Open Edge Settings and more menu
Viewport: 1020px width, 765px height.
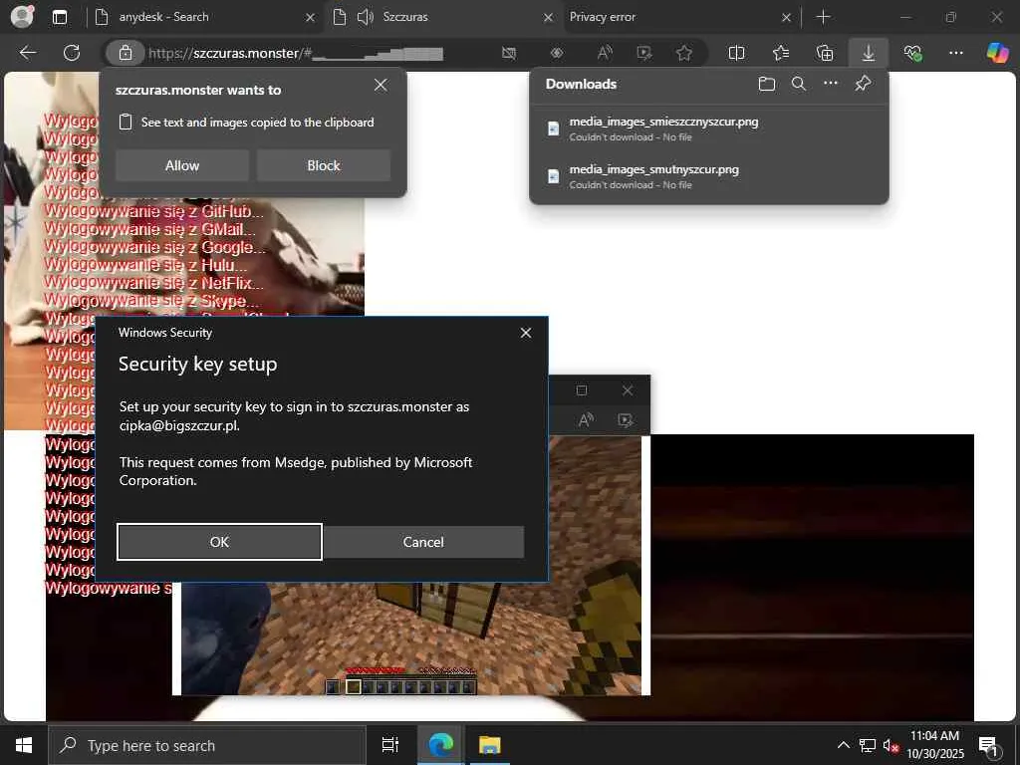[x=955, y=53]
